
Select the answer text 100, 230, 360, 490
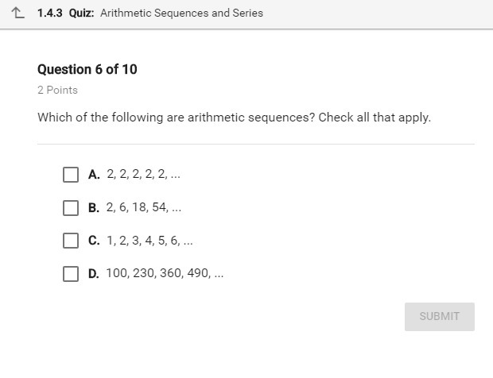[165, 273]
